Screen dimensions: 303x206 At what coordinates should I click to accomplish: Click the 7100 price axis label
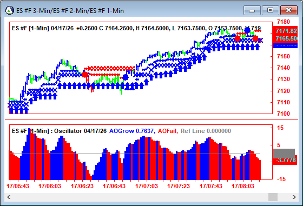coord(284,114)
